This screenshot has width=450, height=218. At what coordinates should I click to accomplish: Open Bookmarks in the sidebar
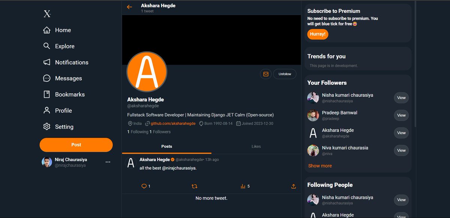[x=64, y=94]
